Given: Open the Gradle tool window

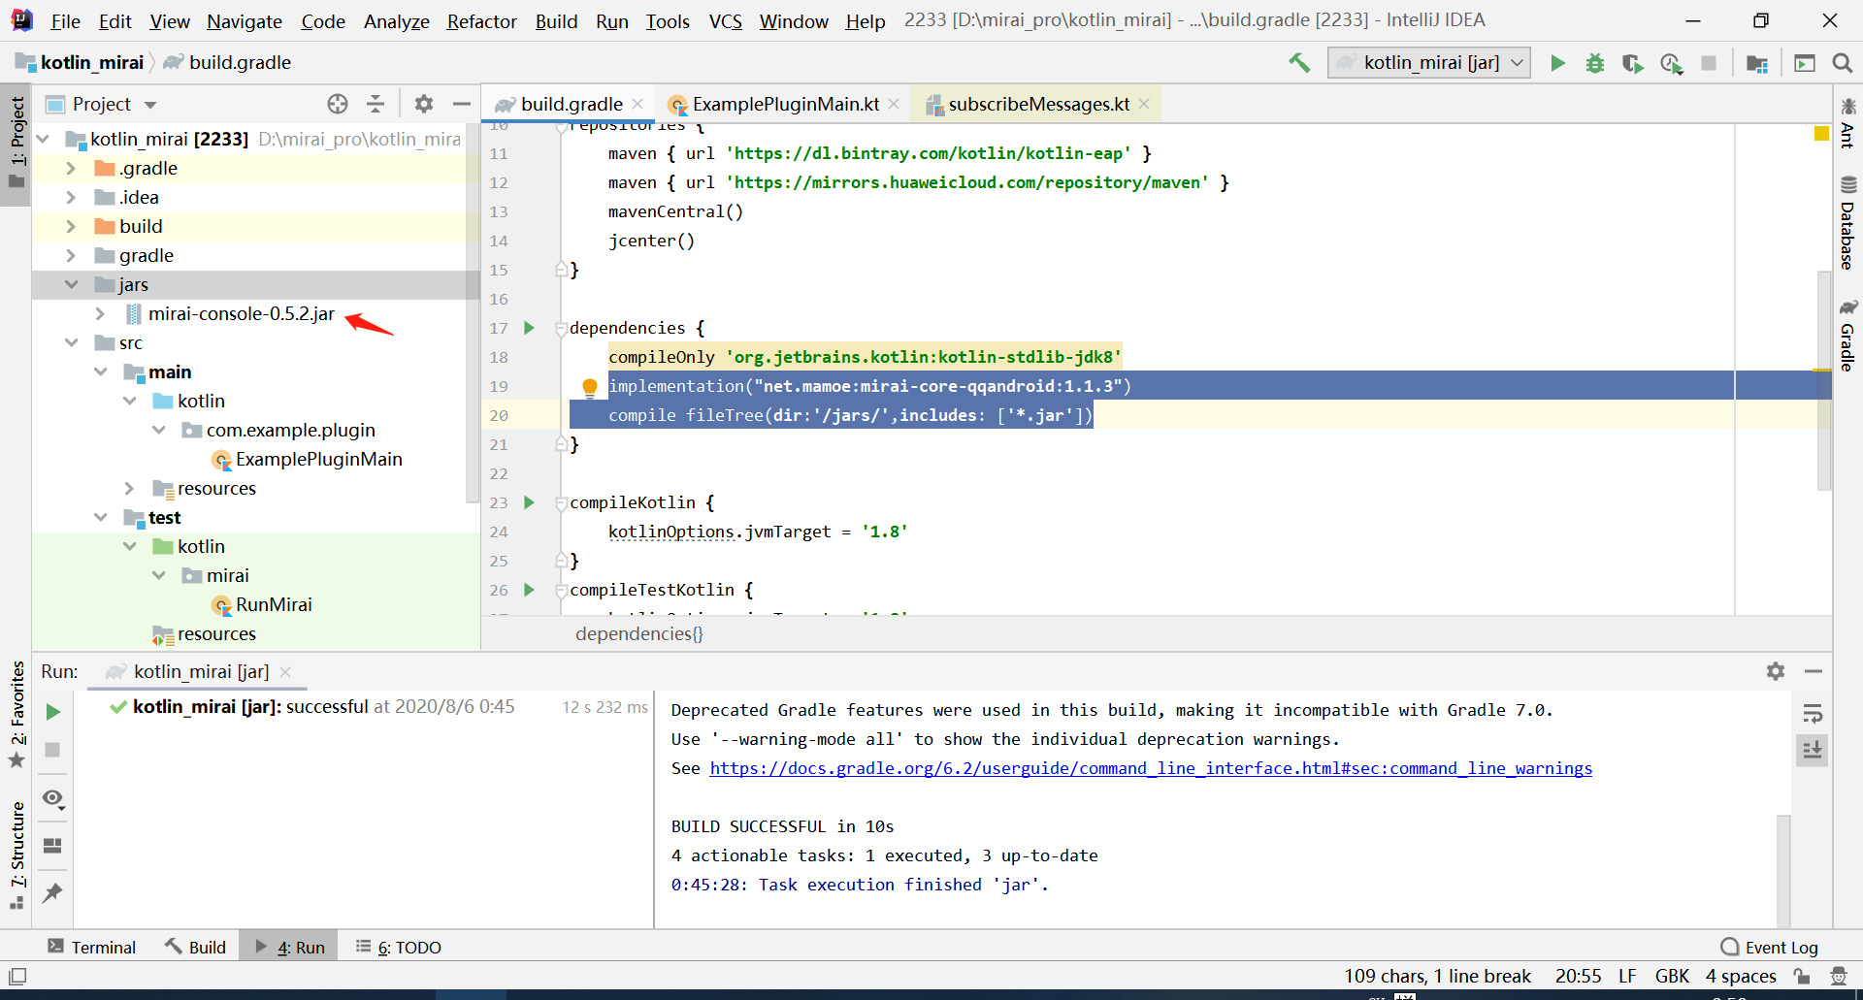Looking at the screenshot, I should (x=1847, y=336).
